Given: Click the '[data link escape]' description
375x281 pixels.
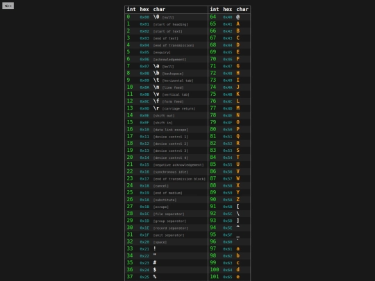Looking at the screenshot, I should click(x=171, y=130).
